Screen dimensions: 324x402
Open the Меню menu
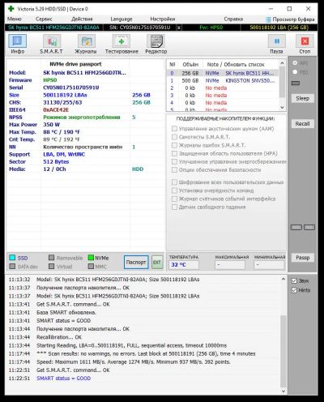click(15, 19)
